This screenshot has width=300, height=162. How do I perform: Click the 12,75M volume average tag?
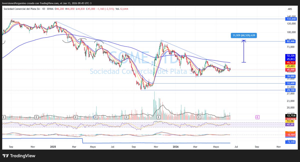point(291,116)
